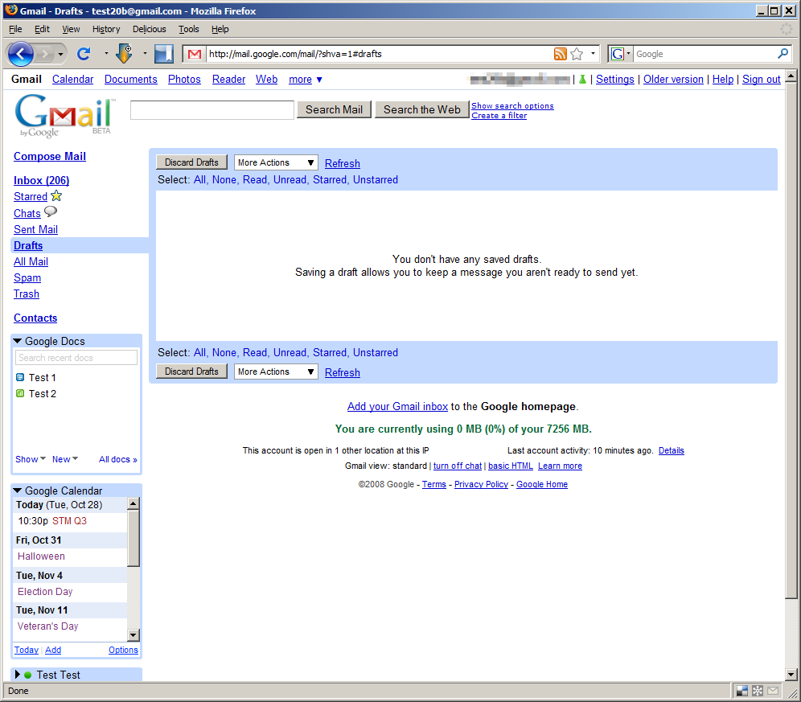Click the first status bar window icon

741,691
